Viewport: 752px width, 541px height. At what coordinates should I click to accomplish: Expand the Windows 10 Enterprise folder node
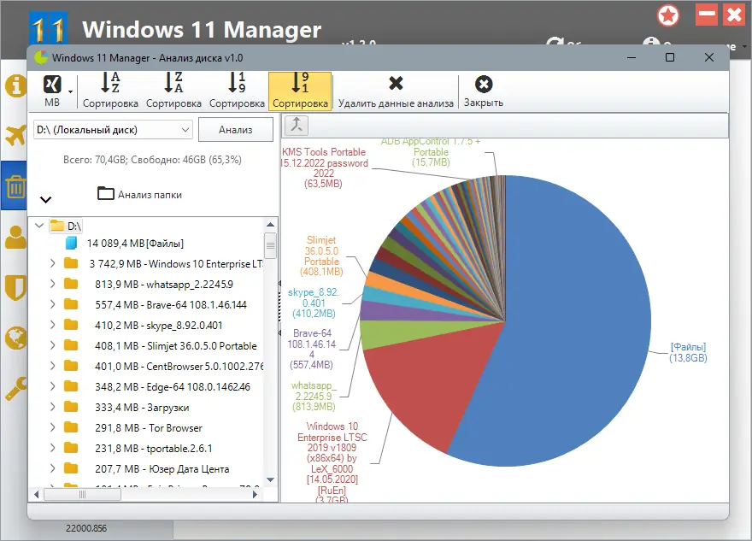52,263
